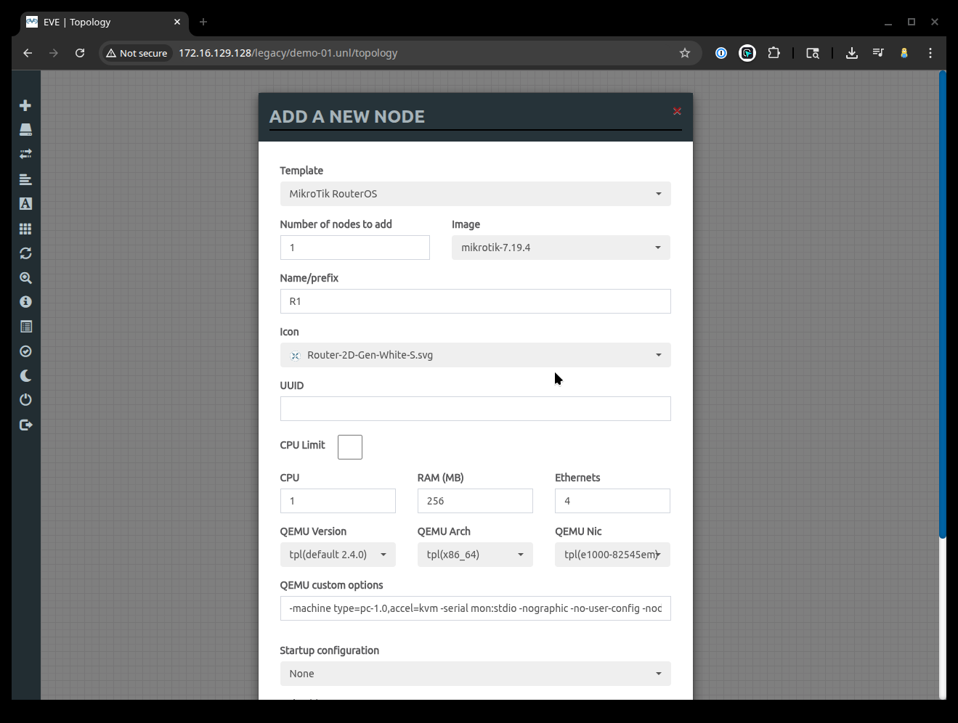
Task: Open the Nodes list sidebar icon
Action: [x=25, y=130]
